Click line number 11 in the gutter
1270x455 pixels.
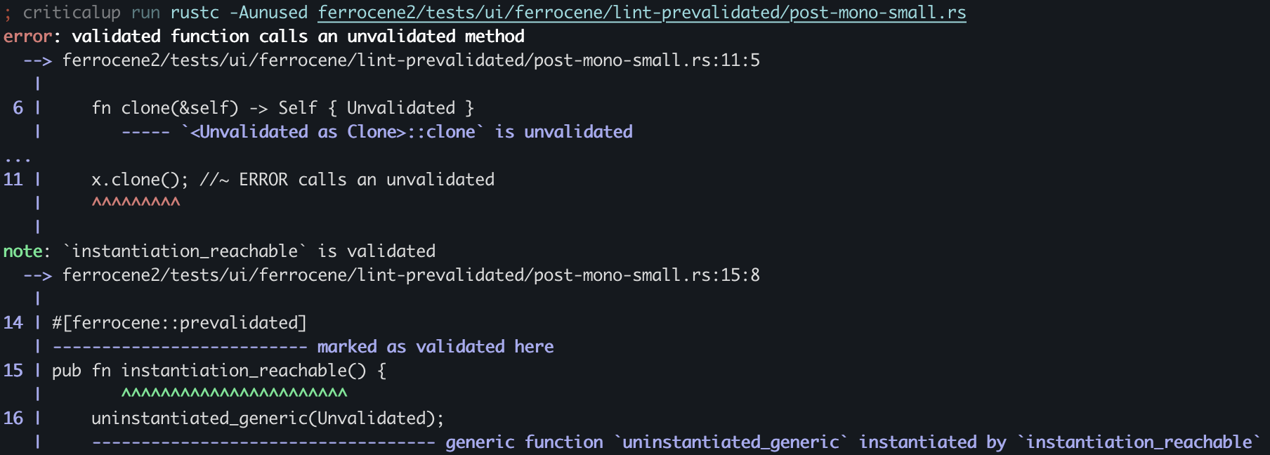point(13,180)
